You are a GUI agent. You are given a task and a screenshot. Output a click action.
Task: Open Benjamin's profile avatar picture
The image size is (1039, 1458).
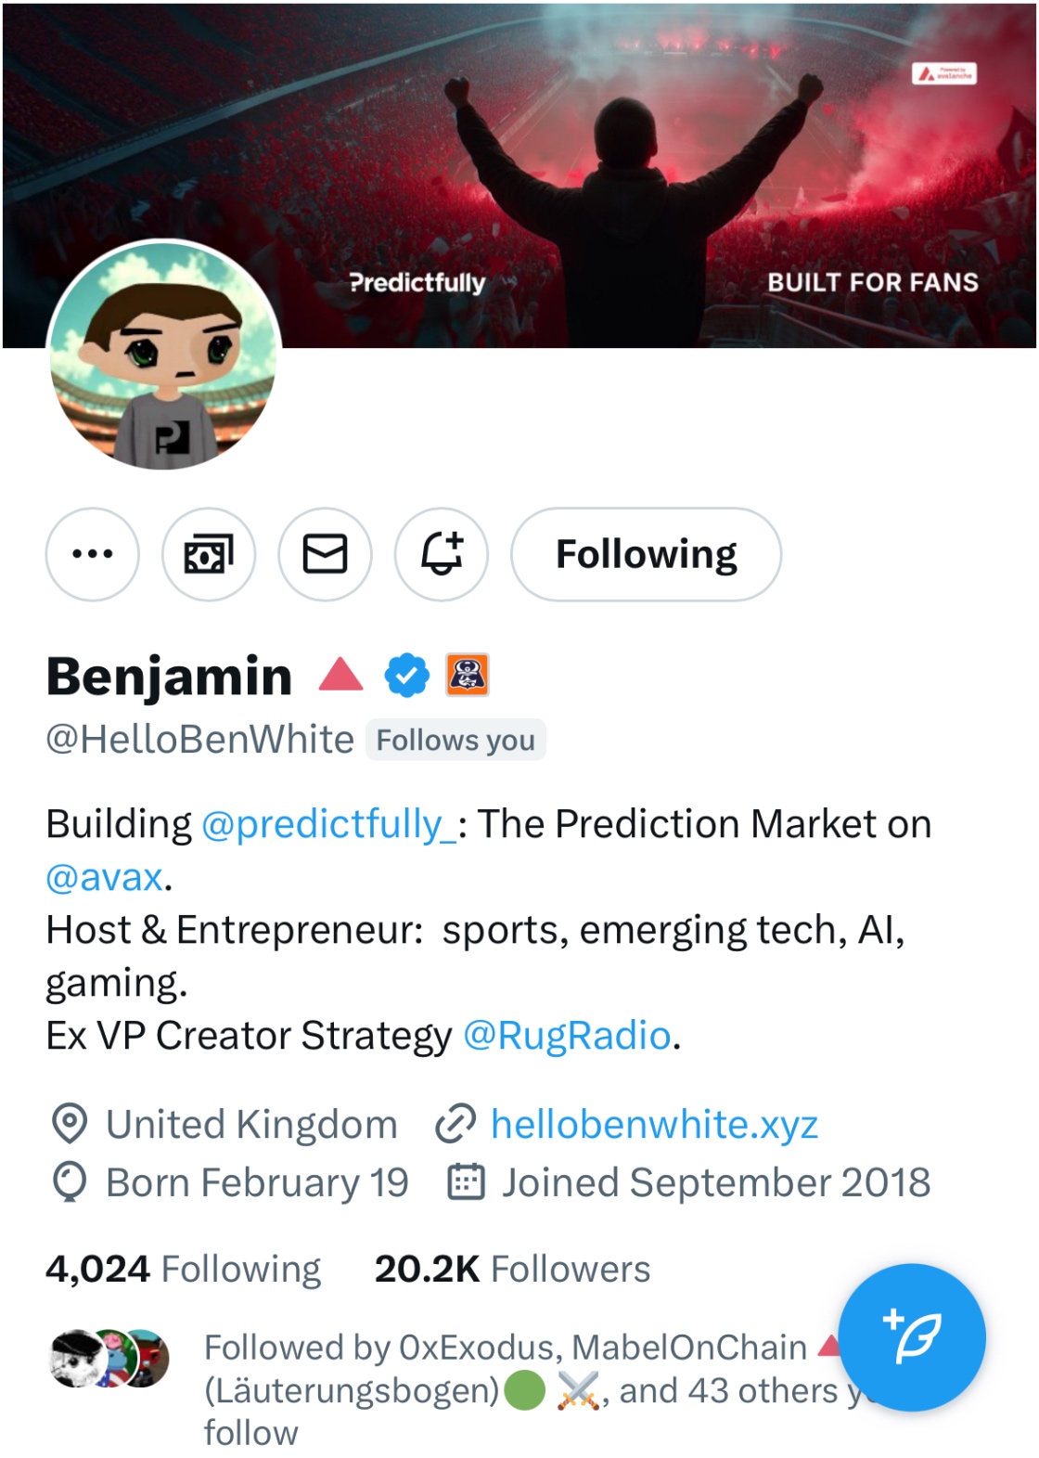[164, 355]
